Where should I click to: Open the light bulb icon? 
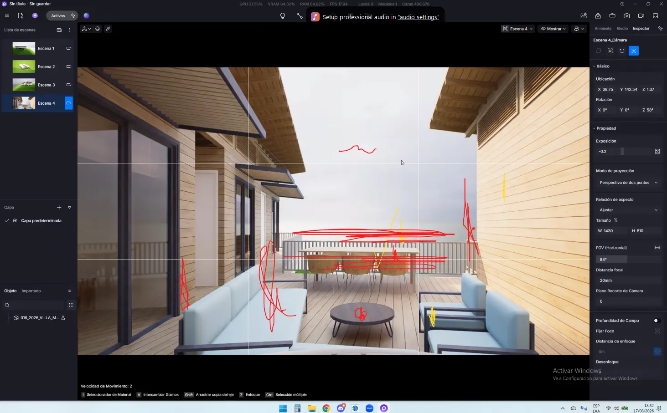pyautogui.click(x=283, y=16)
